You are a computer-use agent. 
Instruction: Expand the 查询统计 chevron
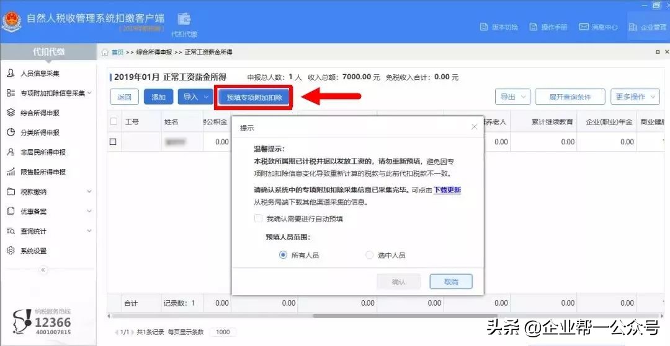(x=89, y=231)
